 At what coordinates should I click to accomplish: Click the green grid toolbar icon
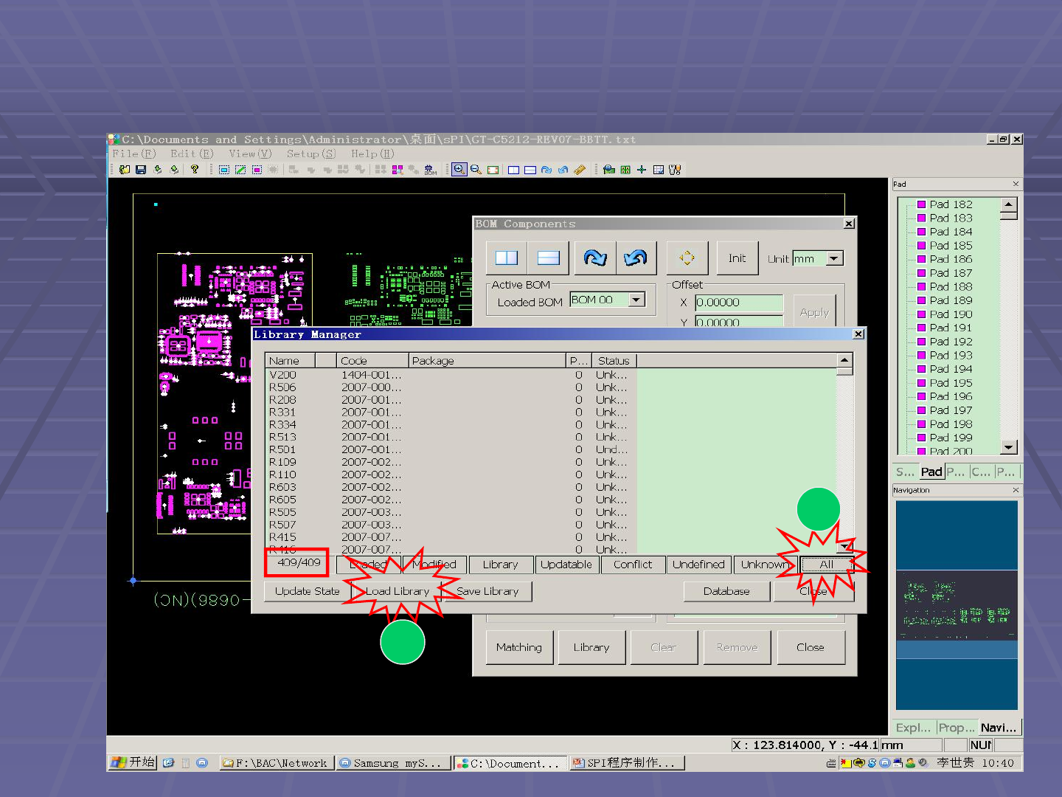[x=625, y=170]
